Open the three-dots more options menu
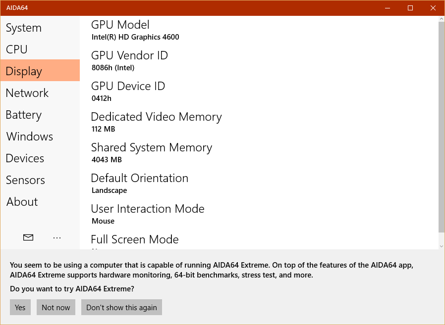Screen dimensions: 445x325 pos(57,238)
